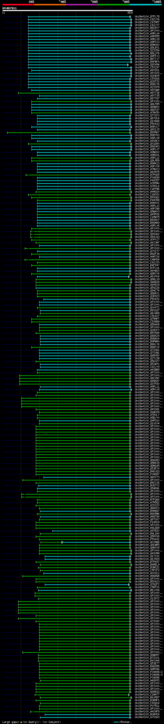The width and height of the screenshot is (164, 724).
Task: Open hit UniRef100_P34896-3
Action: (x=149, y=675)
